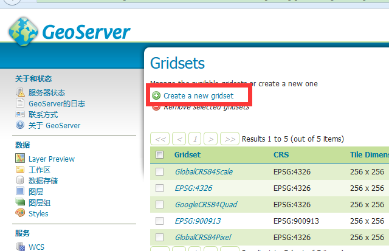
Task: Click the 服务 section heading
Action: pyautogui.click(x=22, y=233)
